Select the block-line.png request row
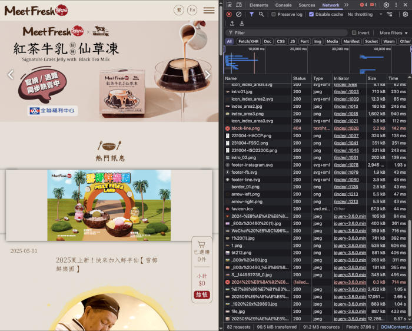This screenshot has height=331, width=412. 317,128
